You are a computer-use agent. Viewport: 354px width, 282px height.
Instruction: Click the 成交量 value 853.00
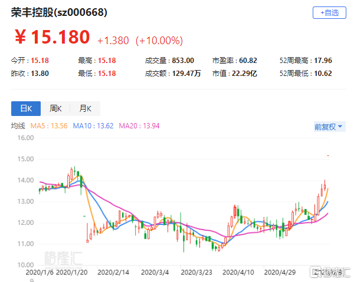tap(183, 61)
